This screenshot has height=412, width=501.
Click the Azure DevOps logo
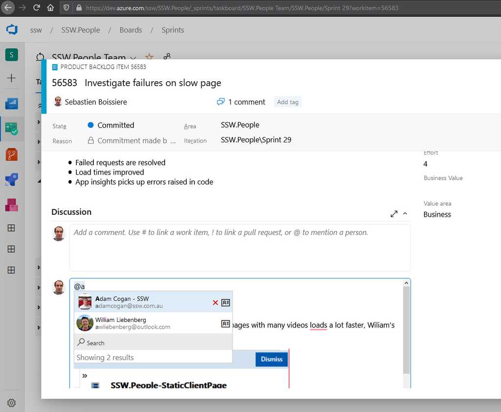click(x=12, y=30)
